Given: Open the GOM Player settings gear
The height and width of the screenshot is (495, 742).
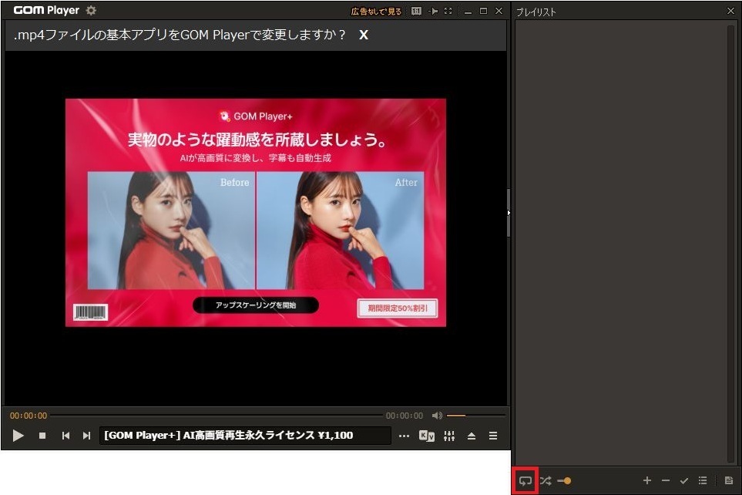Looking at the screenshot, I should (x=91, y=11).
